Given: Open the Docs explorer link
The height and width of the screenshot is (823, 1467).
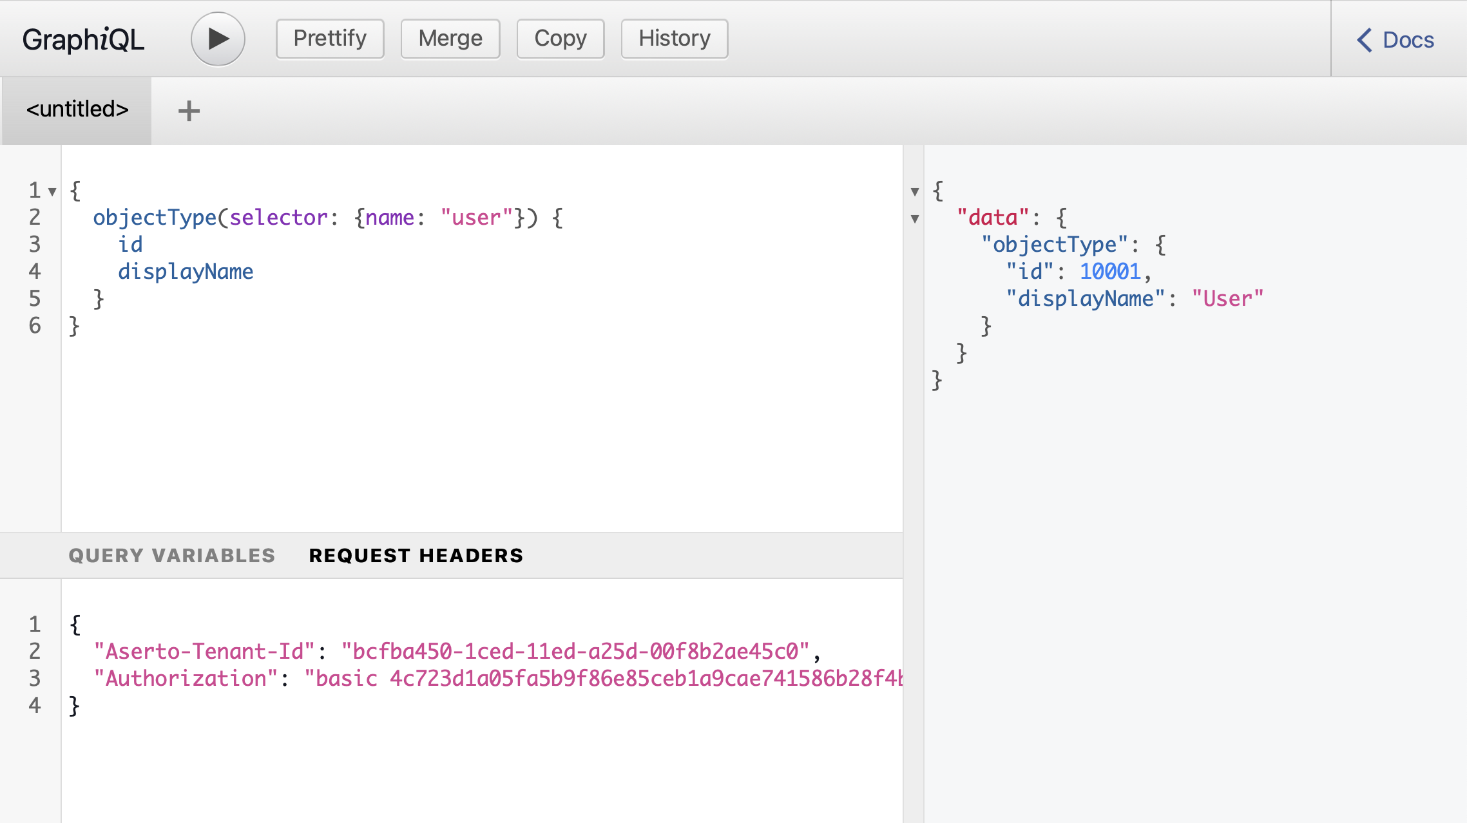Looking at the screenshot, I should pos(1408,40).
